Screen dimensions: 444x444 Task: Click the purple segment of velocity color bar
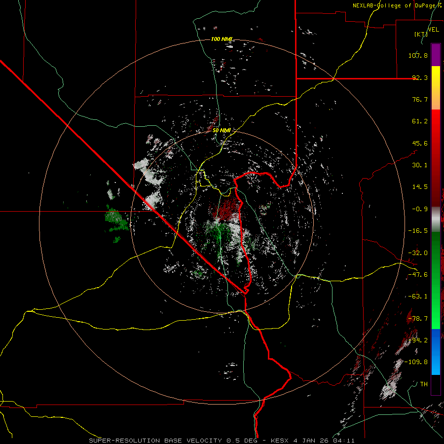pyautogui.click(x=436, y=55)
